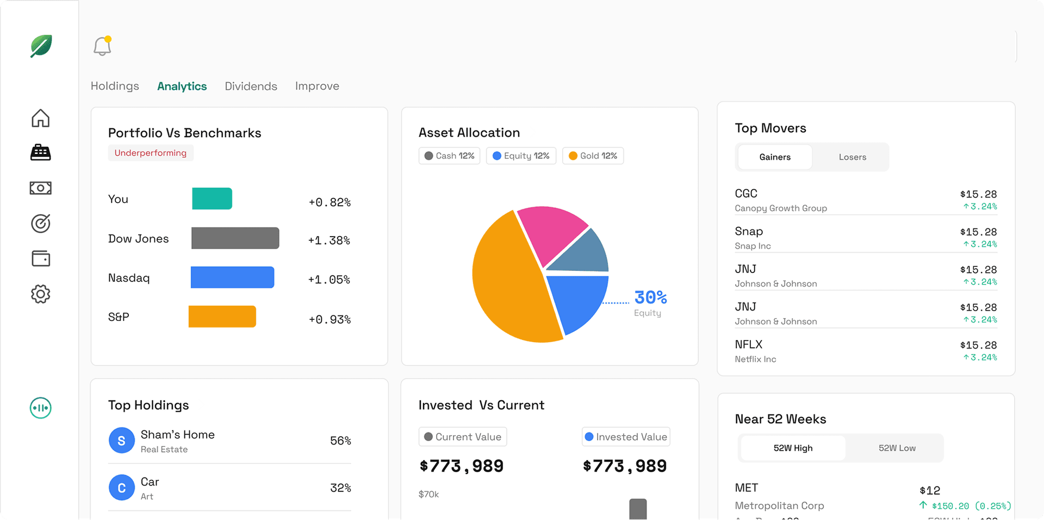Click the Sham's Home holding avatar
The image size is (1044, 520).
(x=122, y=441)
